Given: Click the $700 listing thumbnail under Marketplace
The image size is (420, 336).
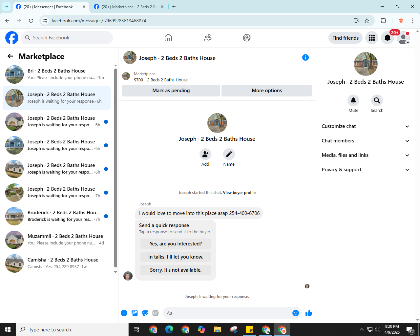Looking at the screenshot, I should [x=126, y=76].
